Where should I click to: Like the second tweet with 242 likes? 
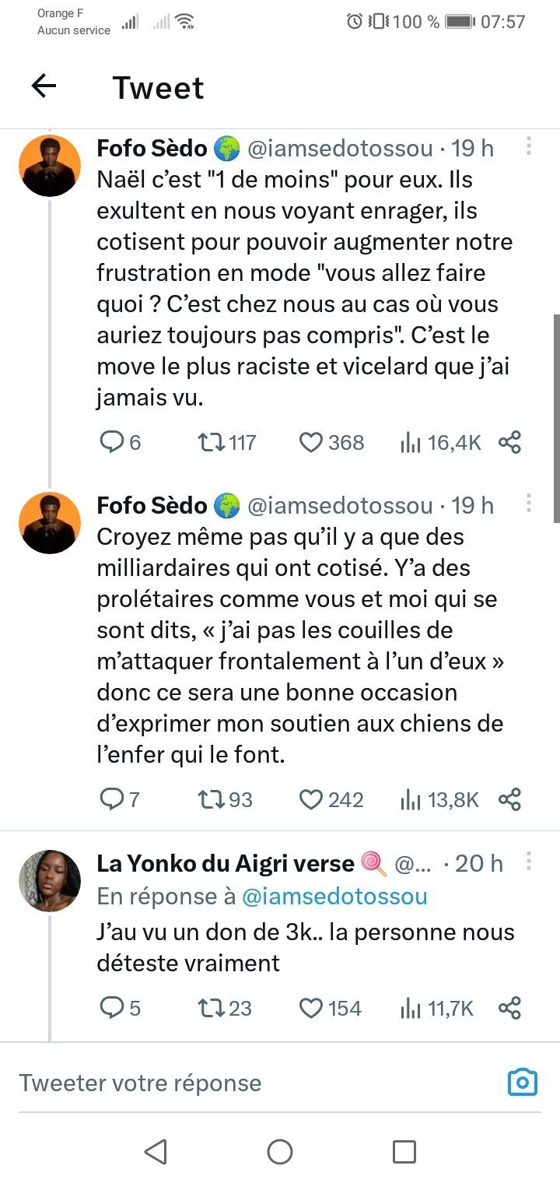311,799
